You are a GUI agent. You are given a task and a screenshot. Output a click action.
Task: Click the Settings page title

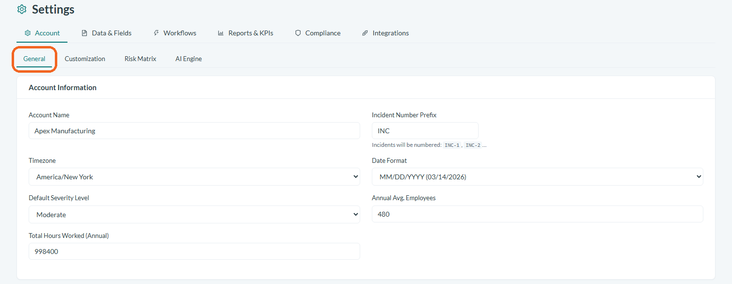[x=53, y=9]
